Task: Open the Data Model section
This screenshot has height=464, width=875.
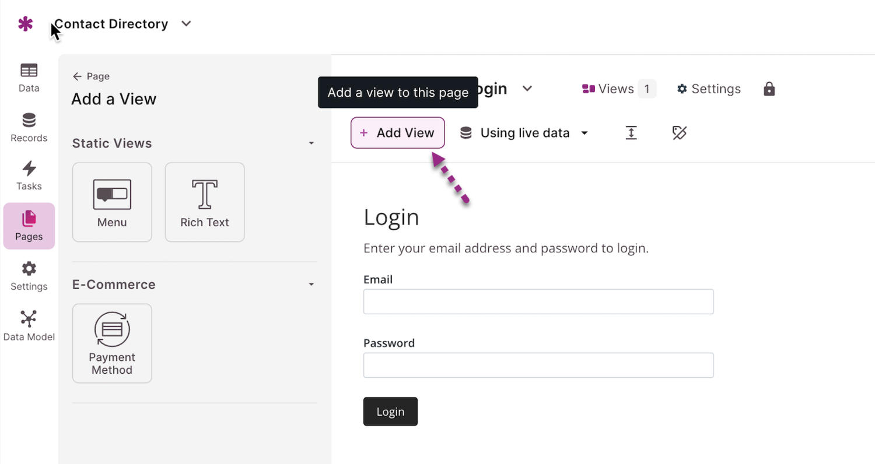Action: 29,326
